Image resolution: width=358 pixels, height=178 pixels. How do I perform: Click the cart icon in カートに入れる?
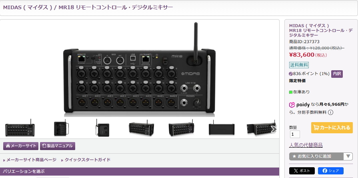pyautogui.click(x=316, y=128)
